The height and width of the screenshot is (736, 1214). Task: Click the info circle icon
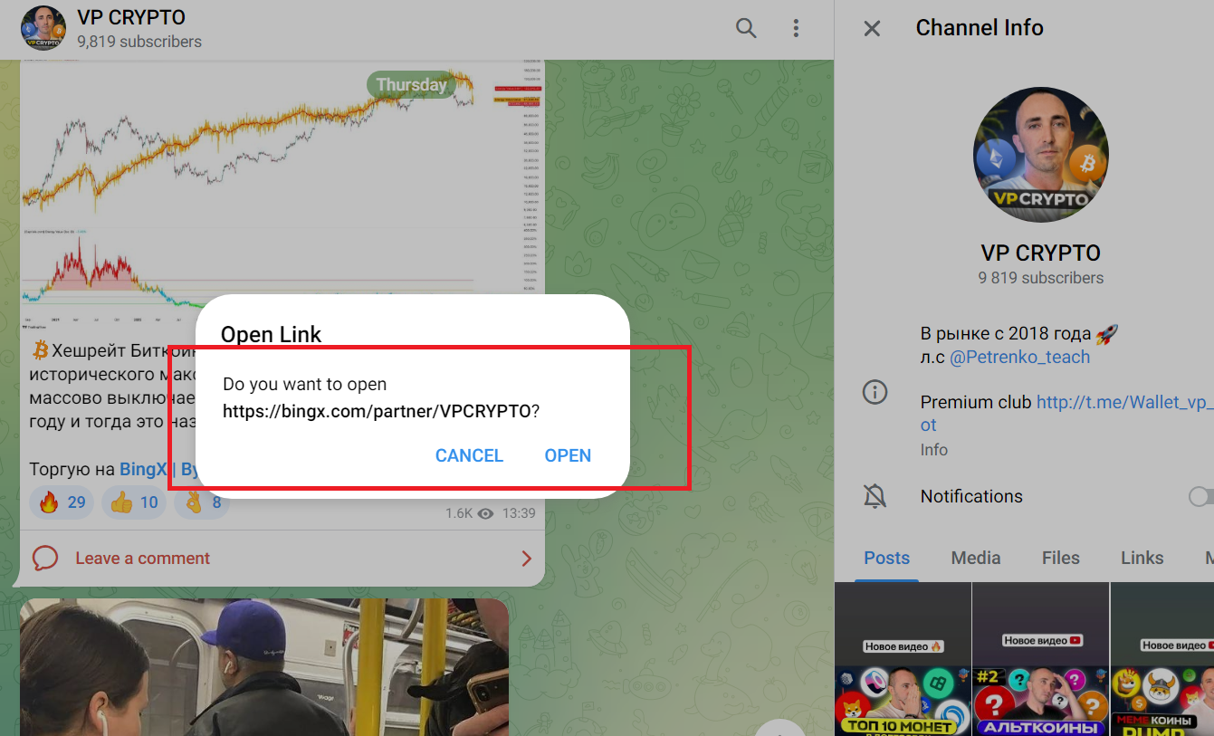tap(875, 393)
